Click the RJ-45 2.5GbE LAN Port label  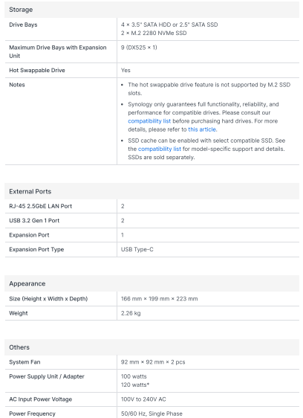[40, 206]
